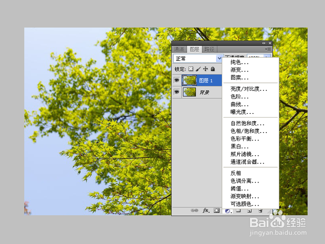The width and height of the screenshot is (325, 244).
Task: Choose 通道混合器... adjustment
Action: click(x=247, y=162)
